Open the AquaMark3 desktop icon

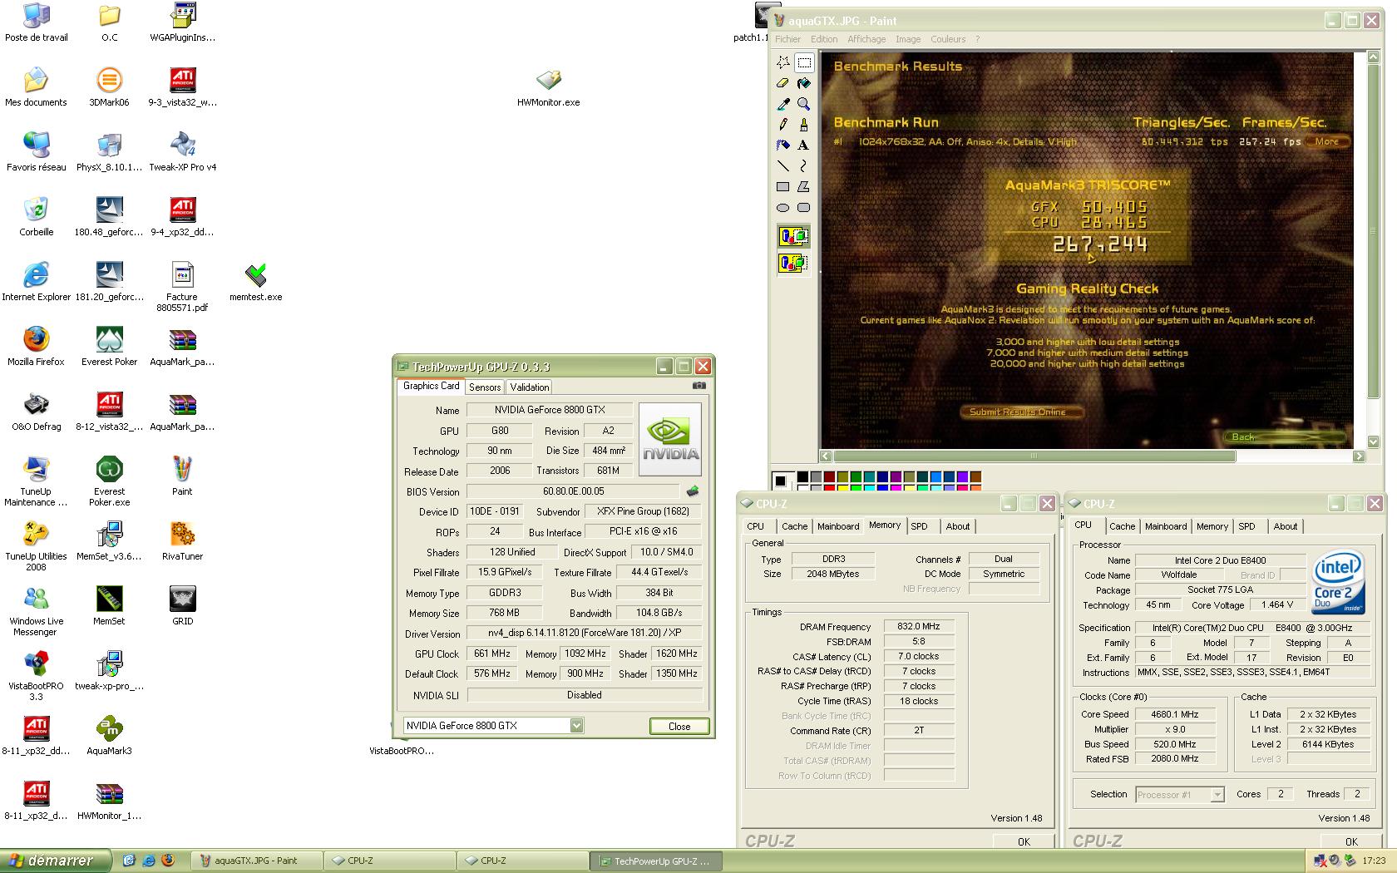(x=109, y=736)
